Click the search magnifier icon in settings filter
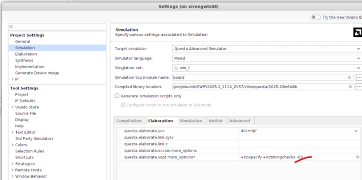The image size is (362, 180). (11, 27)
